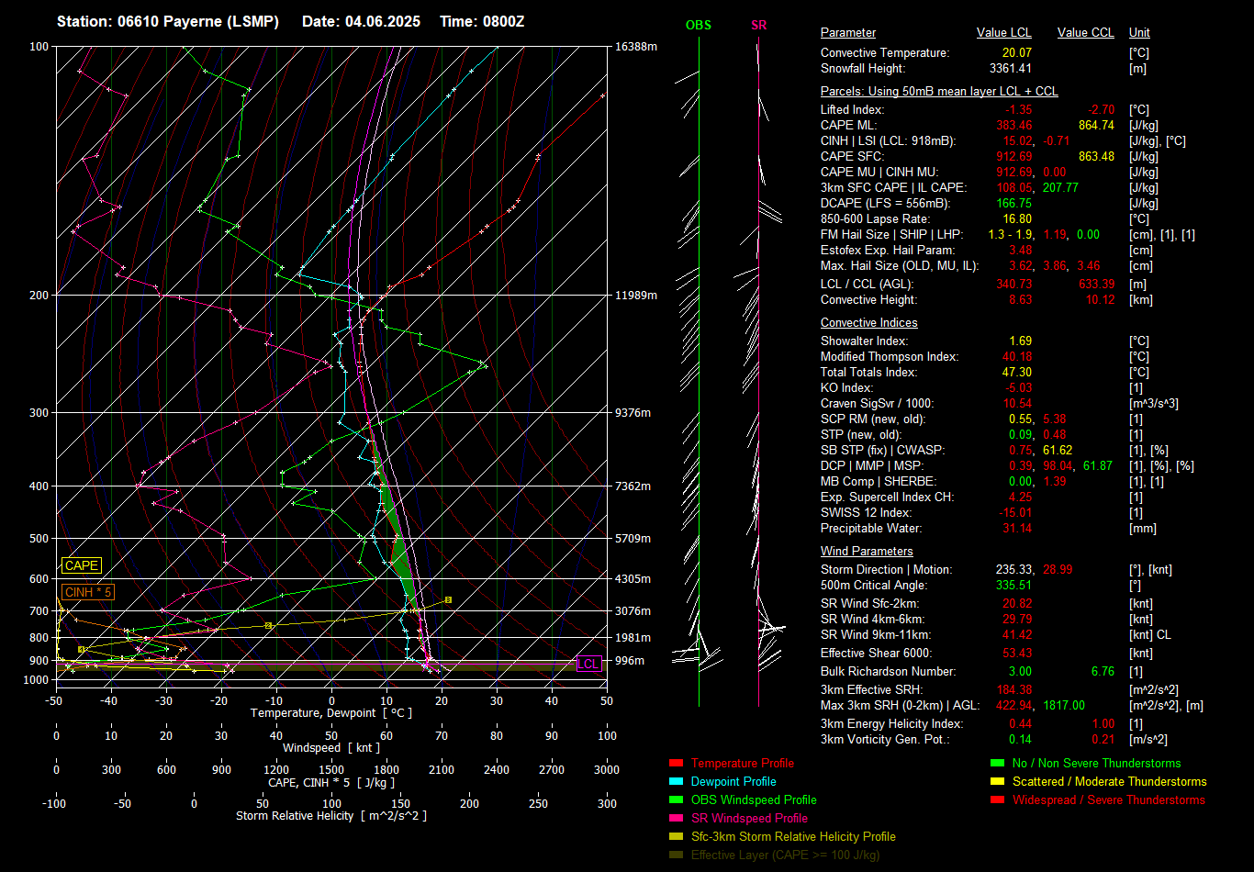The height and width of the screenshot is (872, 1254).
Task: Select the pink SR Windspeed Profile swatch
Action: (676, 819)
